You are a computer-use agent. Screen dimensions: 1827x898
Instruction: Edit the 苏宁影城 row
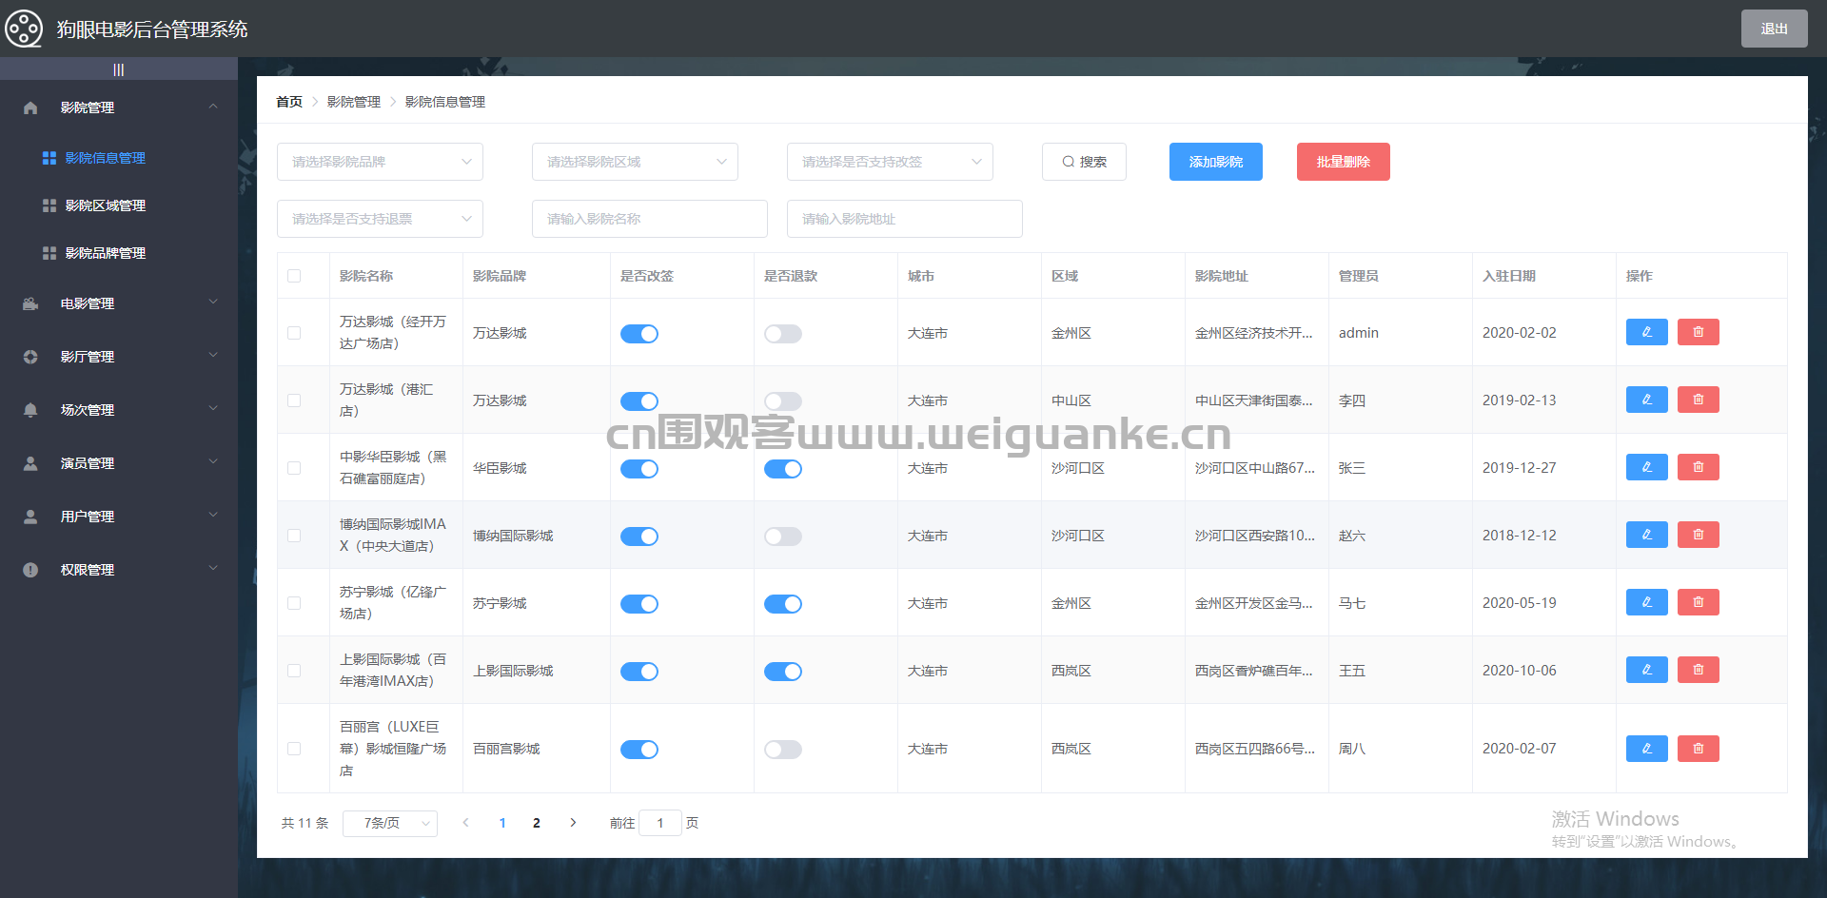[x=1647, y=602]
